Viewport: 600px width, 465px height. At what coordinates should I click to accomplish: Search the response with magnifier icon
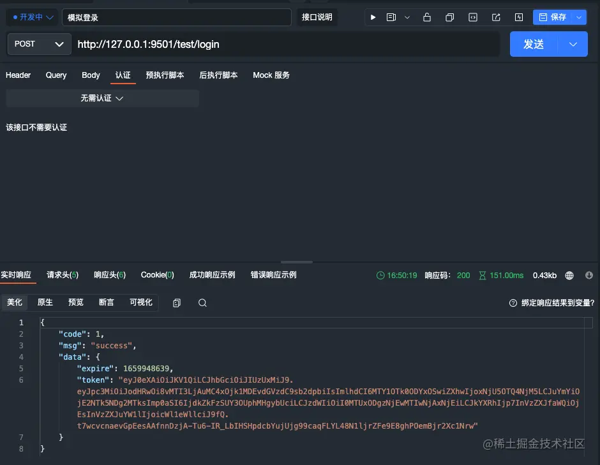click(202, 303)
